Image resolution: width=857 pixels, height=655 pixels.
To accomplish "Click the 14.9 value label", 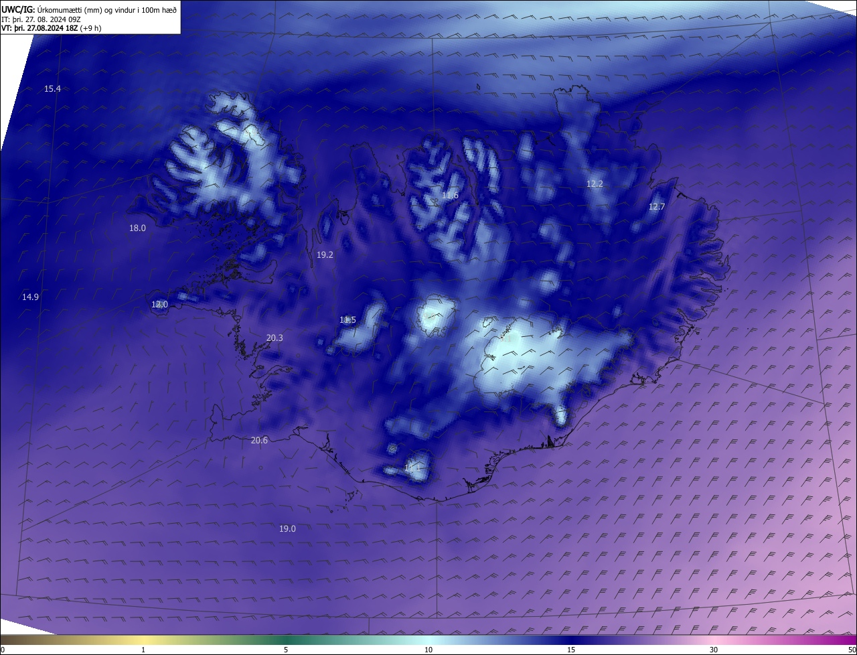I will [x=30, y=297].
